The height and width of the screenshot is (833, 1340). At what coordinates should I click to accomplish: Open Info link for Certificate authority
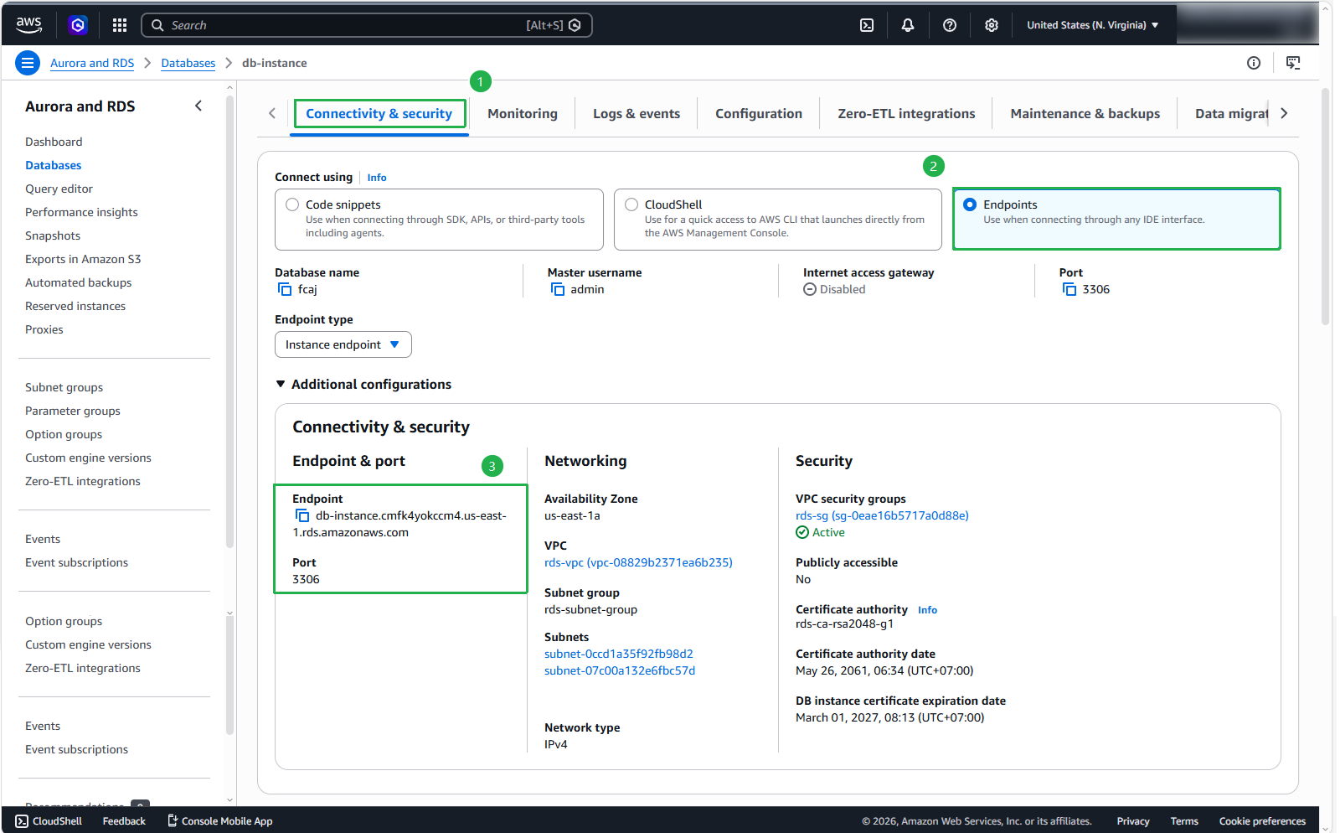point(927,610)
